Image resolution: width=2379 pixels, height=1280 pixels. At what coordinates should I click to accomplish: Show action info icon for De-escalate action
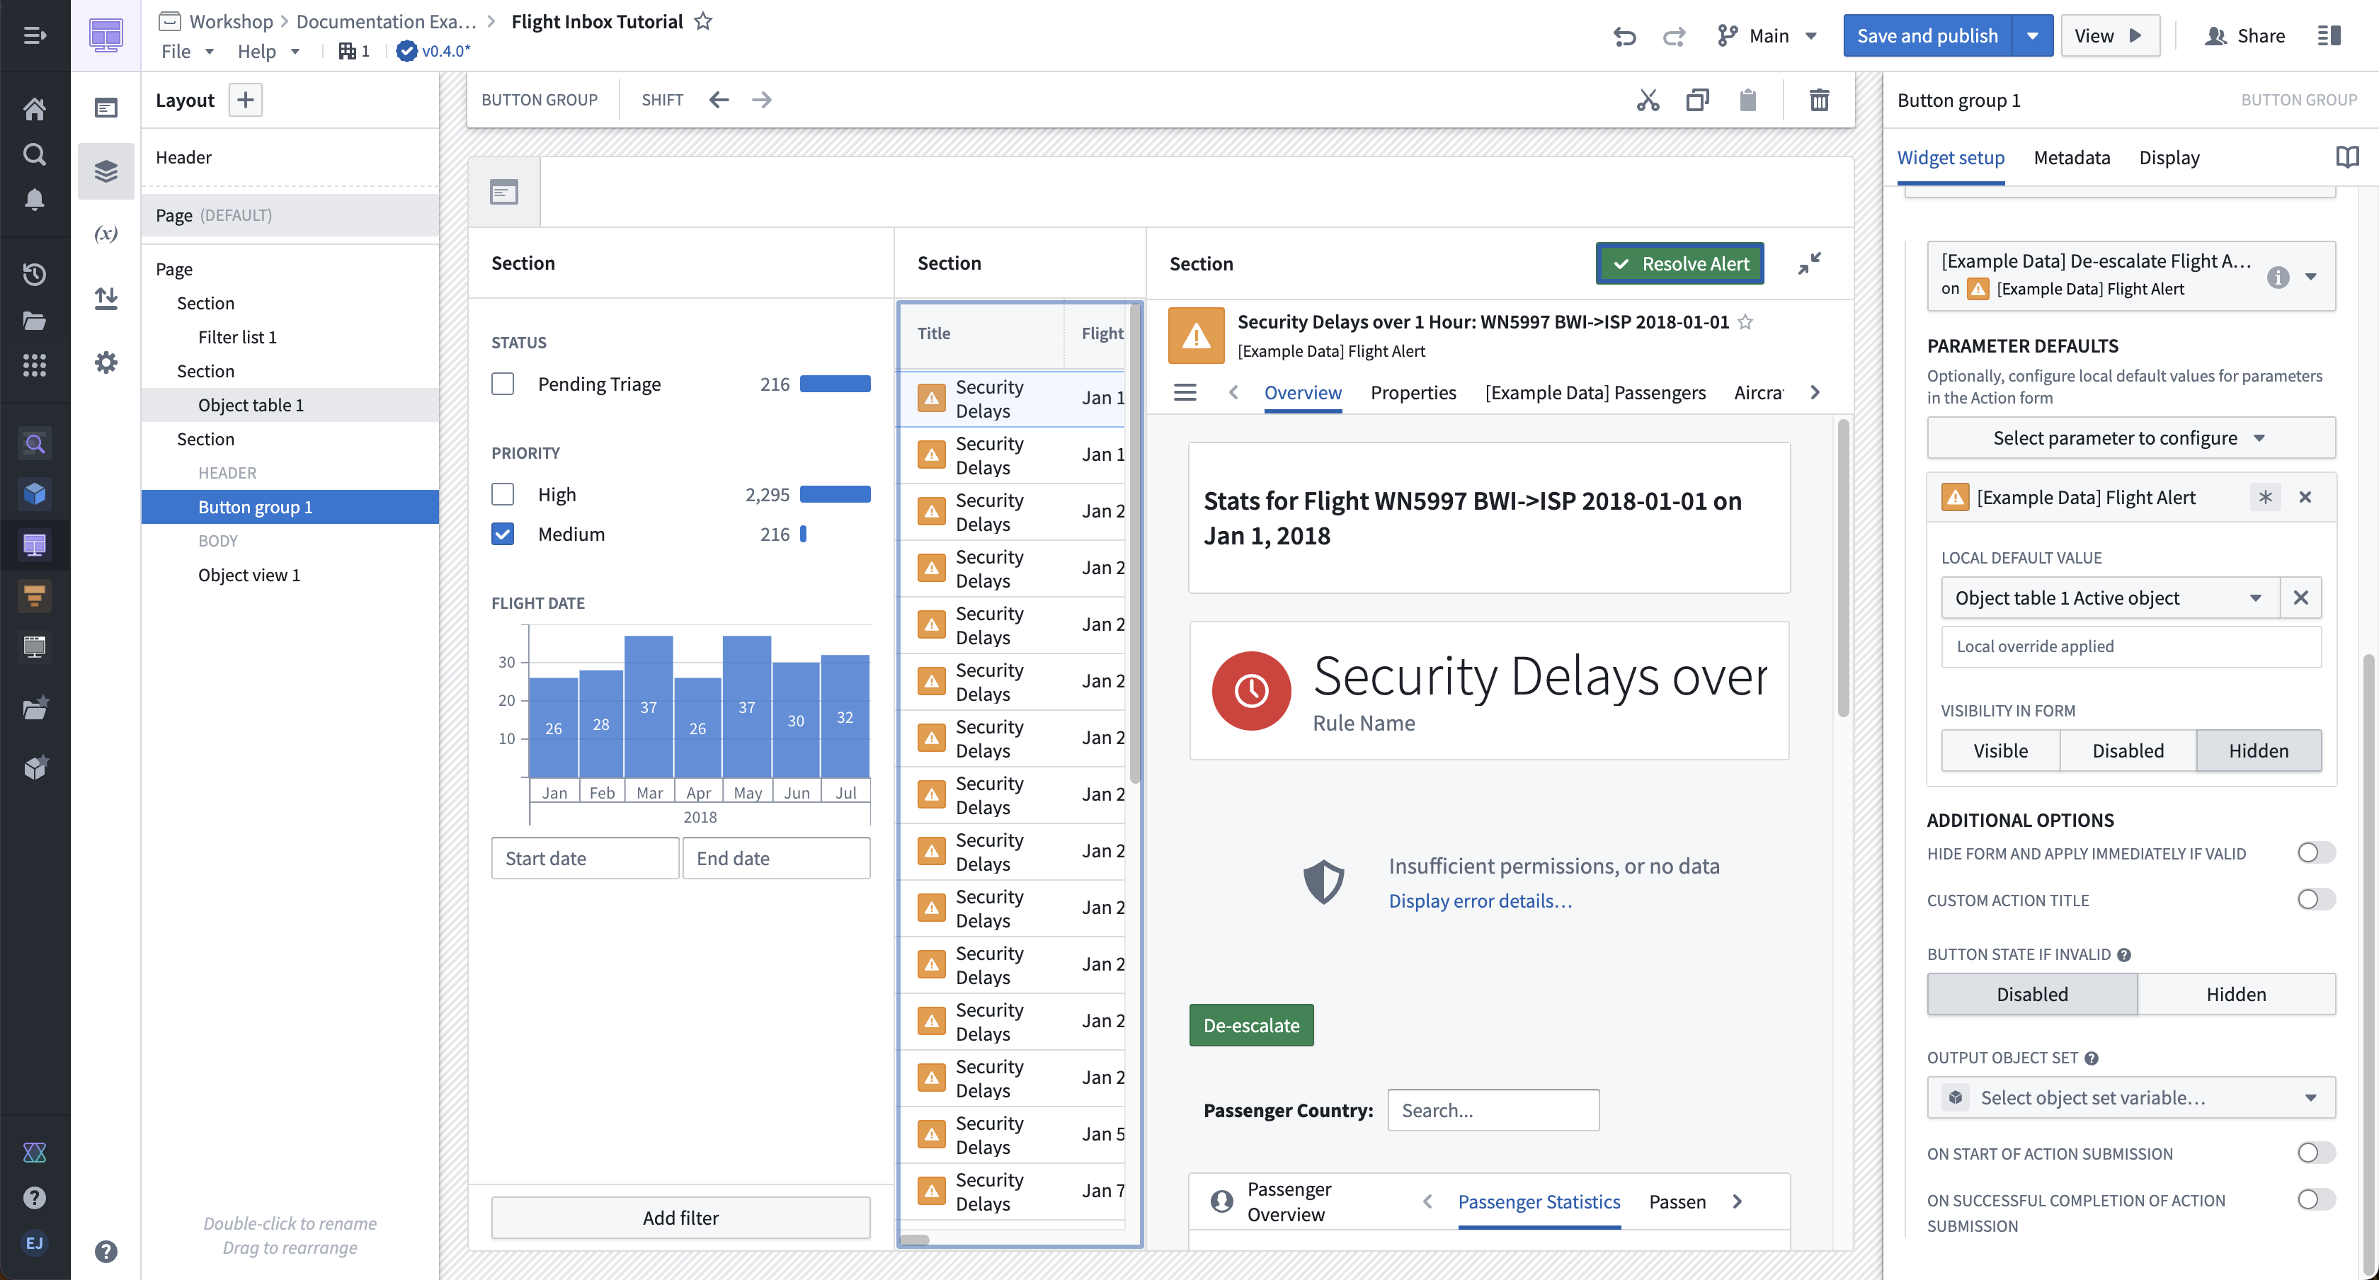(x=2278, y=277)
